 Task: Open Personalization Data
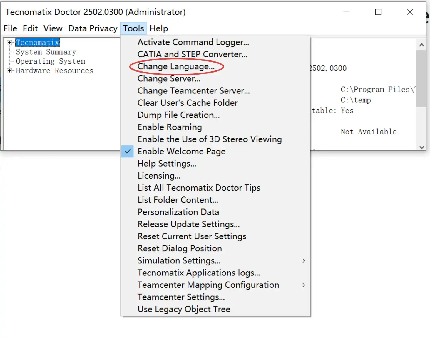pyautogui.click(x=215, y=212)
